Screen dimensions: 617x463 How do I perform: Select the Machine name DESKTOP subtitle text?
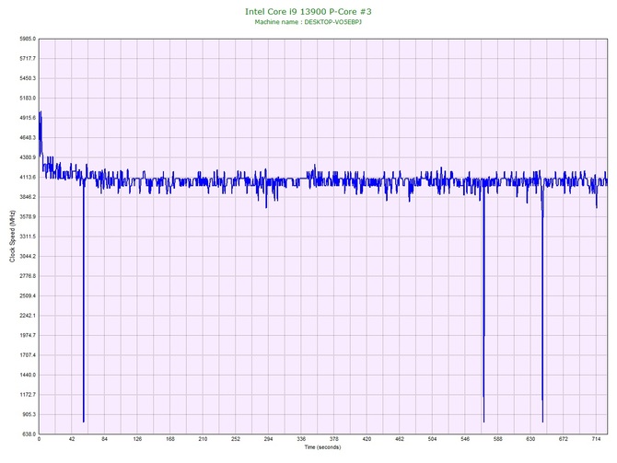pyautogui.click(x=308, y=22)
